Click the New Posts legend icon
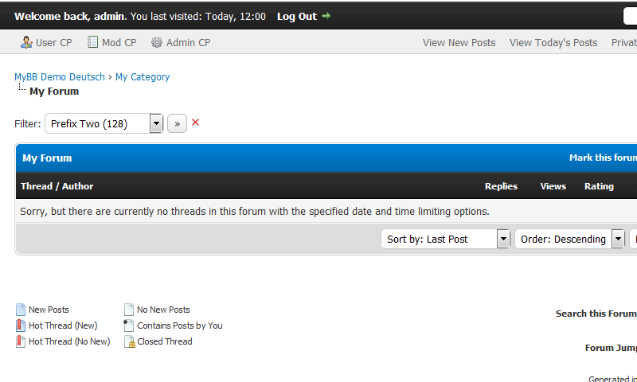 21,310
